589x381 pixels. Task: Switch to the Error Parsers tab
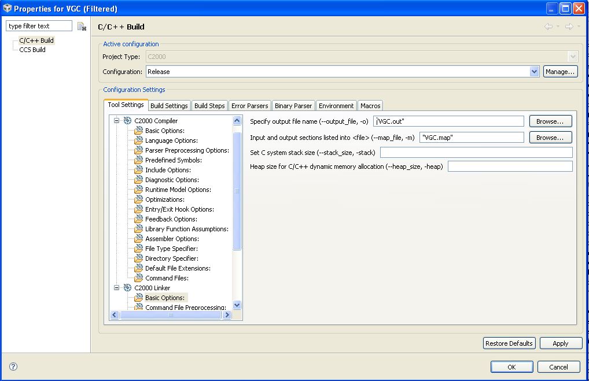click(x=249, y=105)
